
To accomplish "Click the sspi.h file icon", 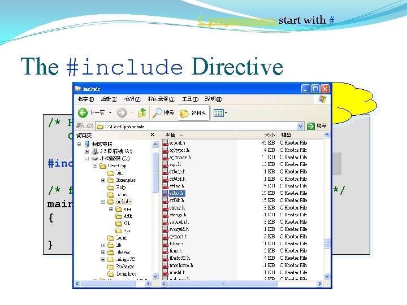I will [165, 164].
